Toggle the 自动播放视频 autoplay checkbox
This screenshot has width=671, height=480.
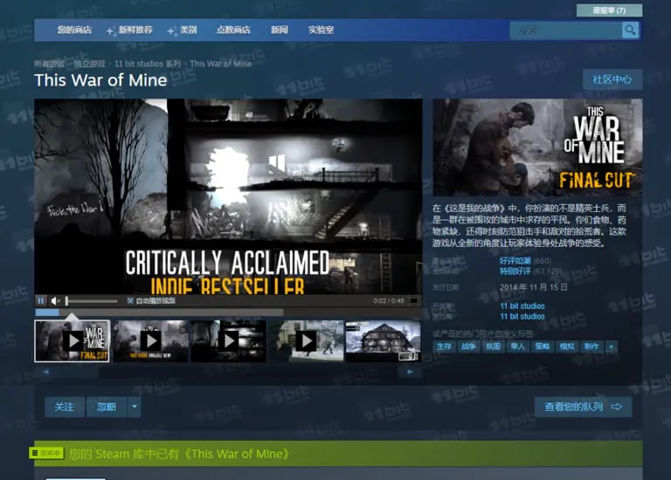[130, 301]
